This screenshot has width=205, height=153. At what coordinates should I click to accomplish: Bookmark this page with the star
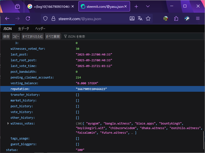click(x=148, y=19)
